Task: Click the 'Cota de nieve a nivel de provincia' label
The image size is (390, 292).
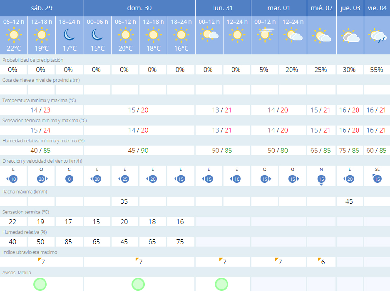Action: (x=41, y=80)
